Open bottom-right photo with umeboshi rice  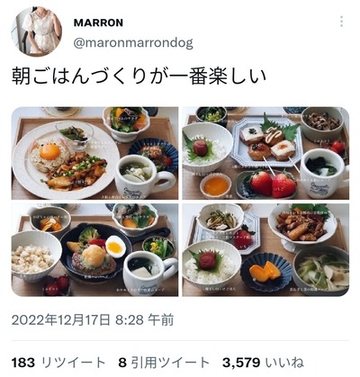[x=265, y=250]
